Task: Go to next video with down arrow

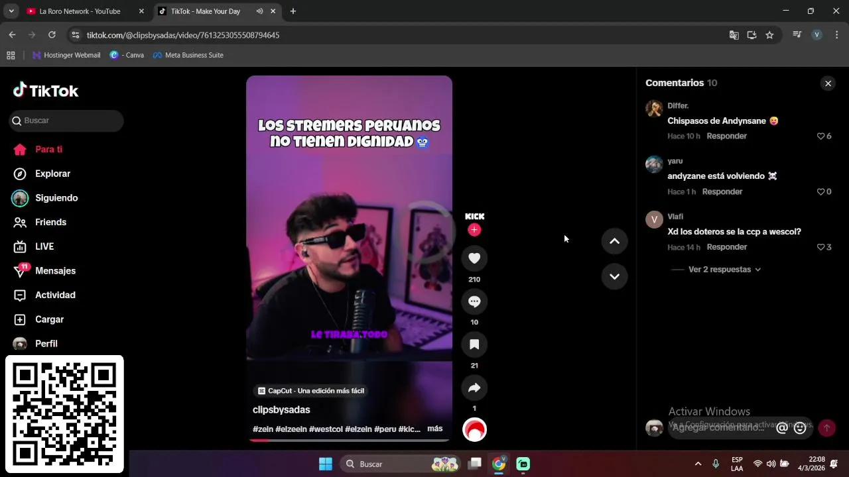Action: [614, 276]
